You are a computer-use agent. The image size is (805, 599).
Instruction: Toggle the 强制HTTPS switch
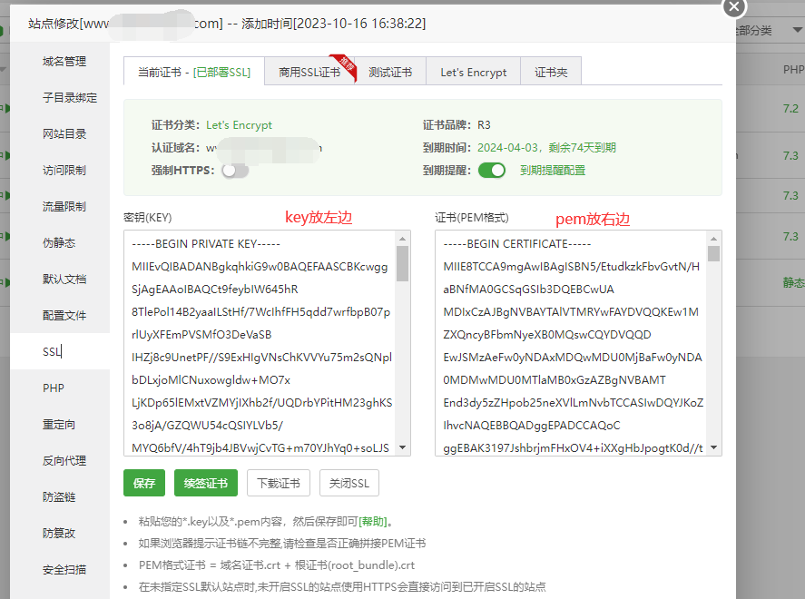pyautogui.click(x=234, y=170)
